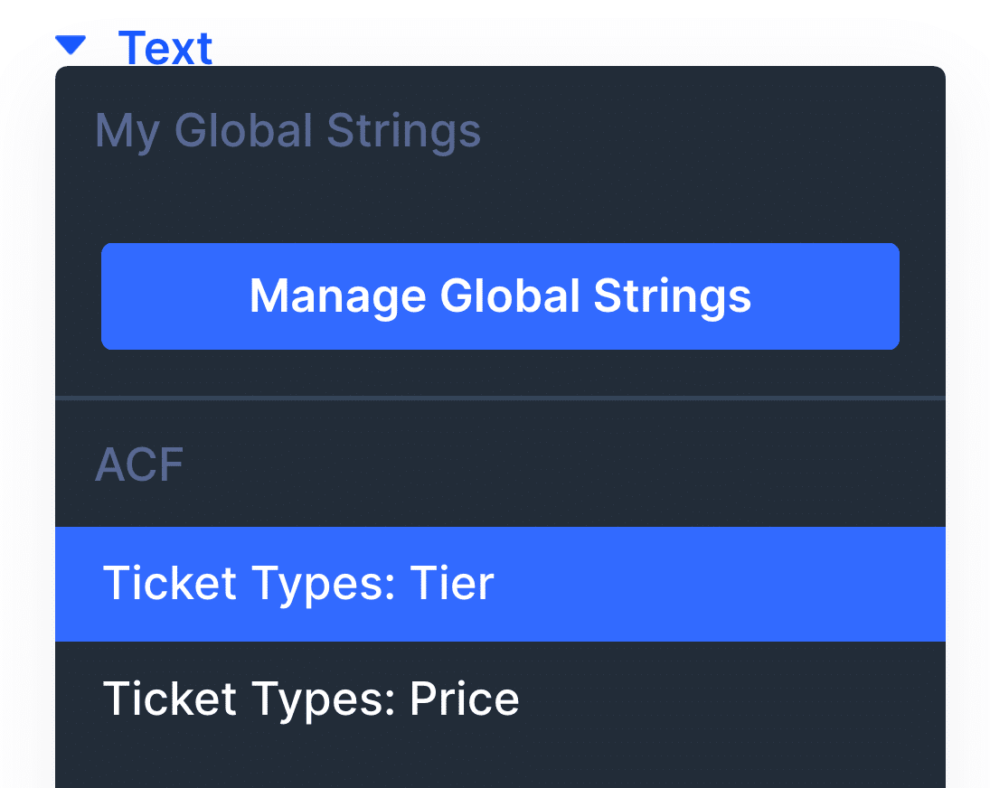
Task: Insert the ACF Ticket Types: Tier value
Action: [500, 584]
